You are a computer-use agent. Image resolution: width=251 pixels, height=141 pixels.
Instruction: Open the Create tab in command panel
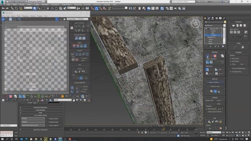click(x=205, y=18)
